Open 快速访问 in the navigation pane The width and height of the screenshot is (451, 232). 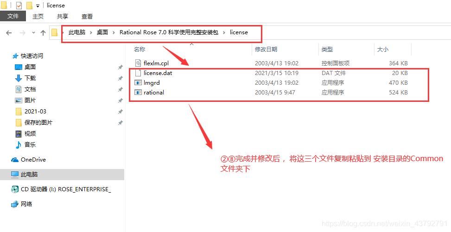coord(32,56)
